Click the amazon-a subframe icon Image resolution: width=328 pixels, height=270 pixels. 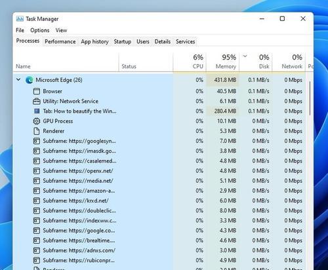point(37,191)
